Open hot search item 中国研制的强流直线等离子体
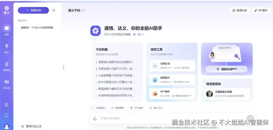 [115, 95]
